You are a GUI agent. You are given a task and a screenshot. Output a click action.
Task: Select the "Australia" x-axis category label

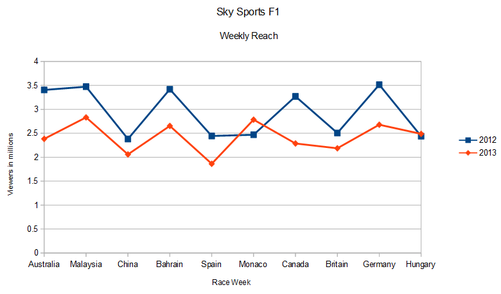click(44, 265)
